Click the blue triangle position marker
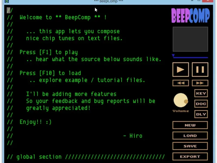217x163 pixels. pos(173,55)
